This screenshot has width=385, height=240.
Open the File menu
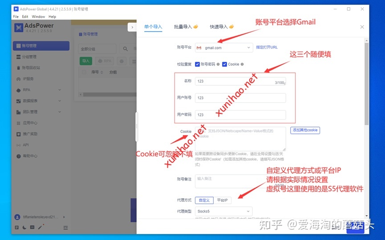coord(16,16)
